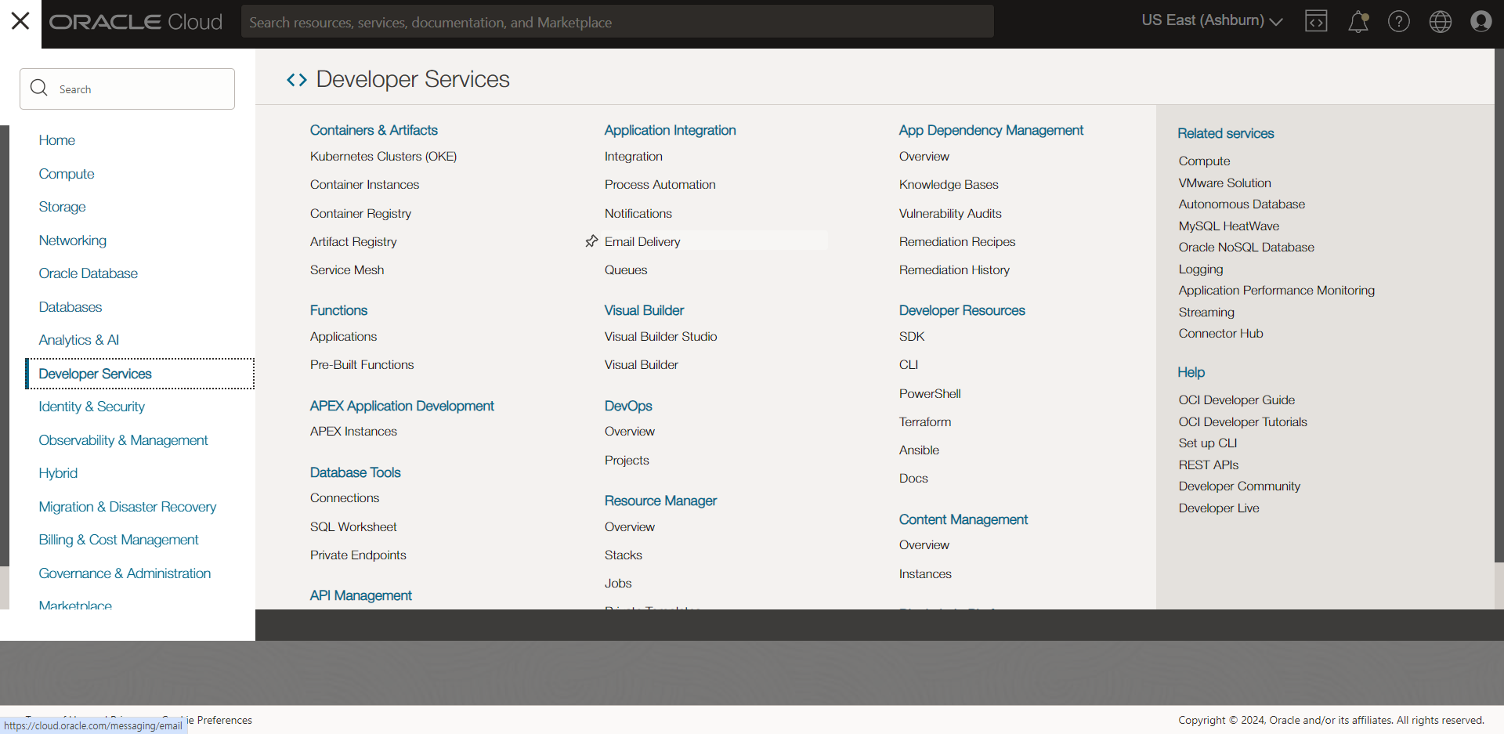Open SDK under Developer Resources

coord(912,336)
